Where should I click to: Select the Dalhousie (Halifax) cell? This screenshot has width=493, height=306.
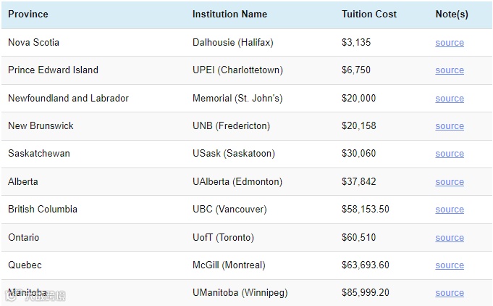coord(233,42)
